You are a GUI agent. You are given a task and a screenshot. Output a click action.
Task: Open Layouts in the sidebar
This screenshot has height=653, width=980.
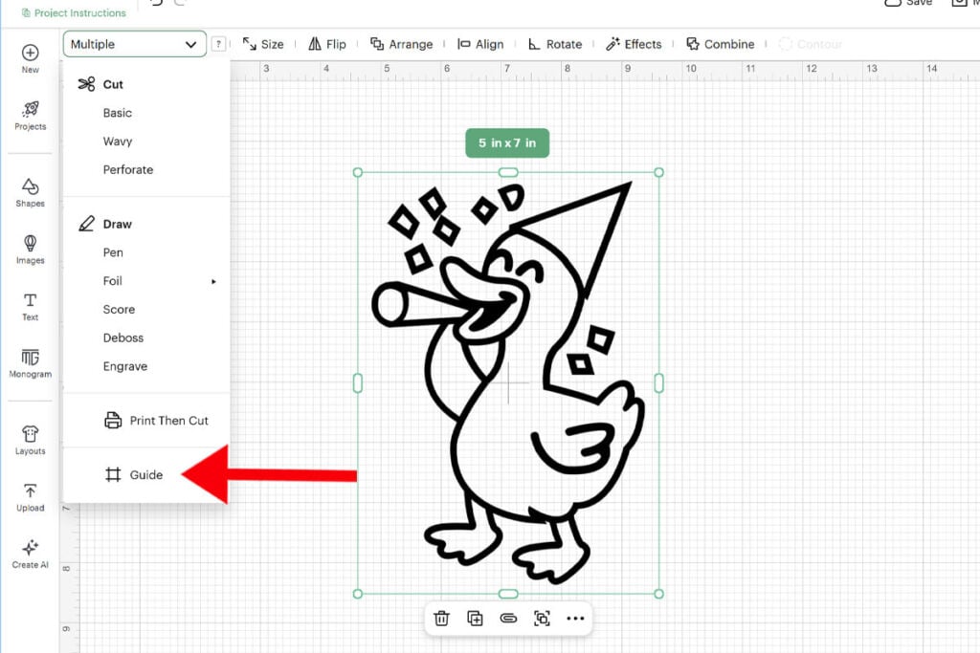coord(30,440)
